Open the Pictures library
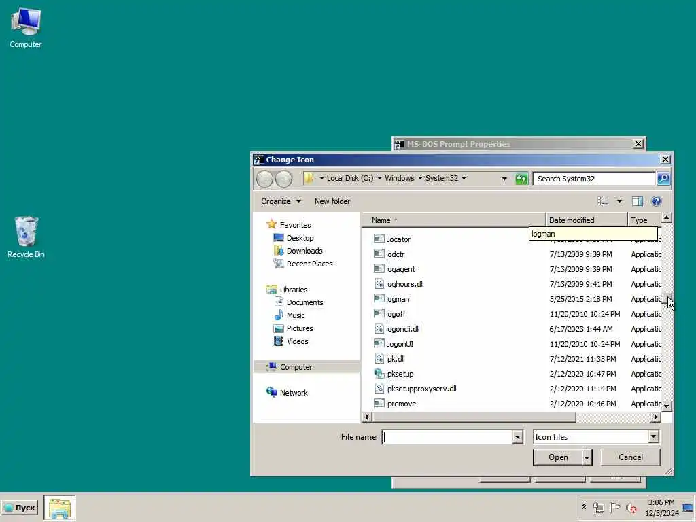This screenshot has width=696, height=522. [x=300, y=328]
